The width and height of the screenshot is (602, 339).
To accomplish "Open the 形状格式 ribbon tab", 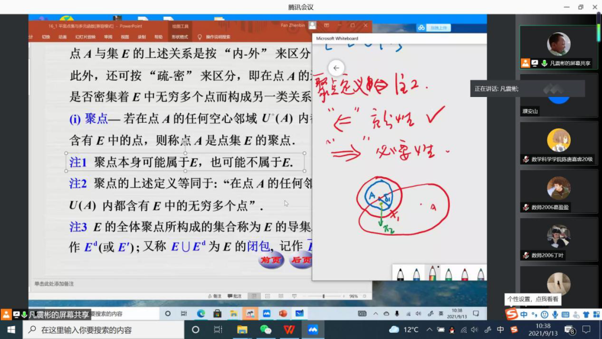I will point(180,37).
